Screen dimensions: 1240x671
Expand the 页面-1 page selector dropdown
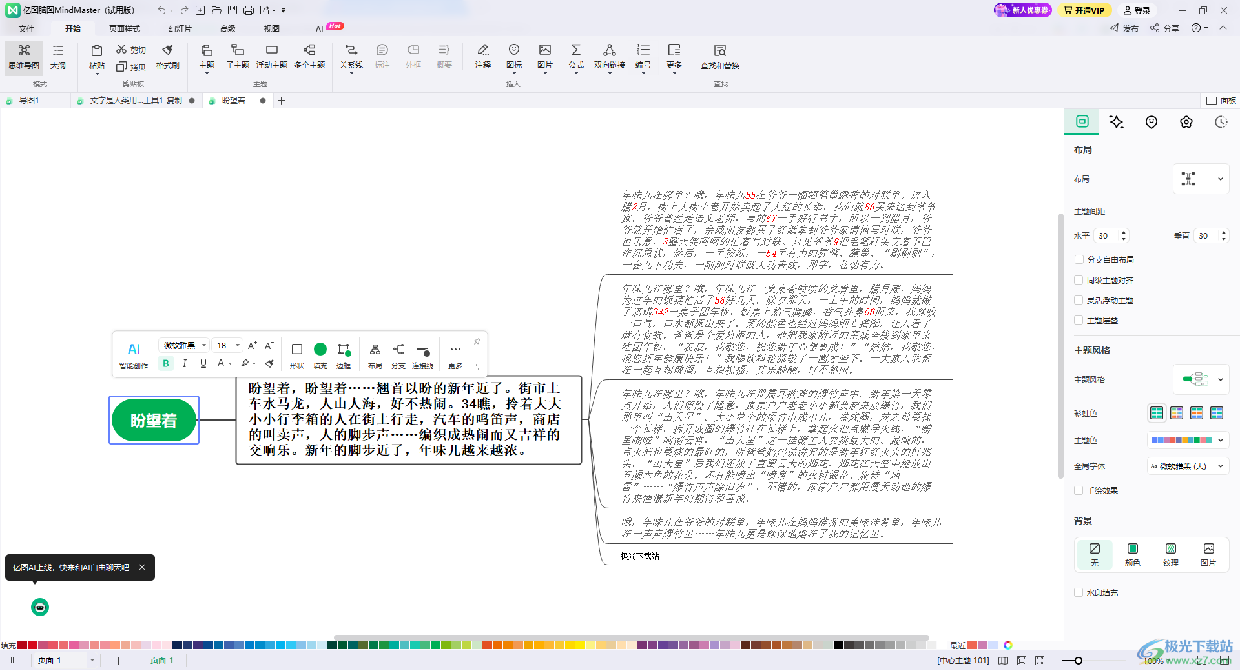92,660
